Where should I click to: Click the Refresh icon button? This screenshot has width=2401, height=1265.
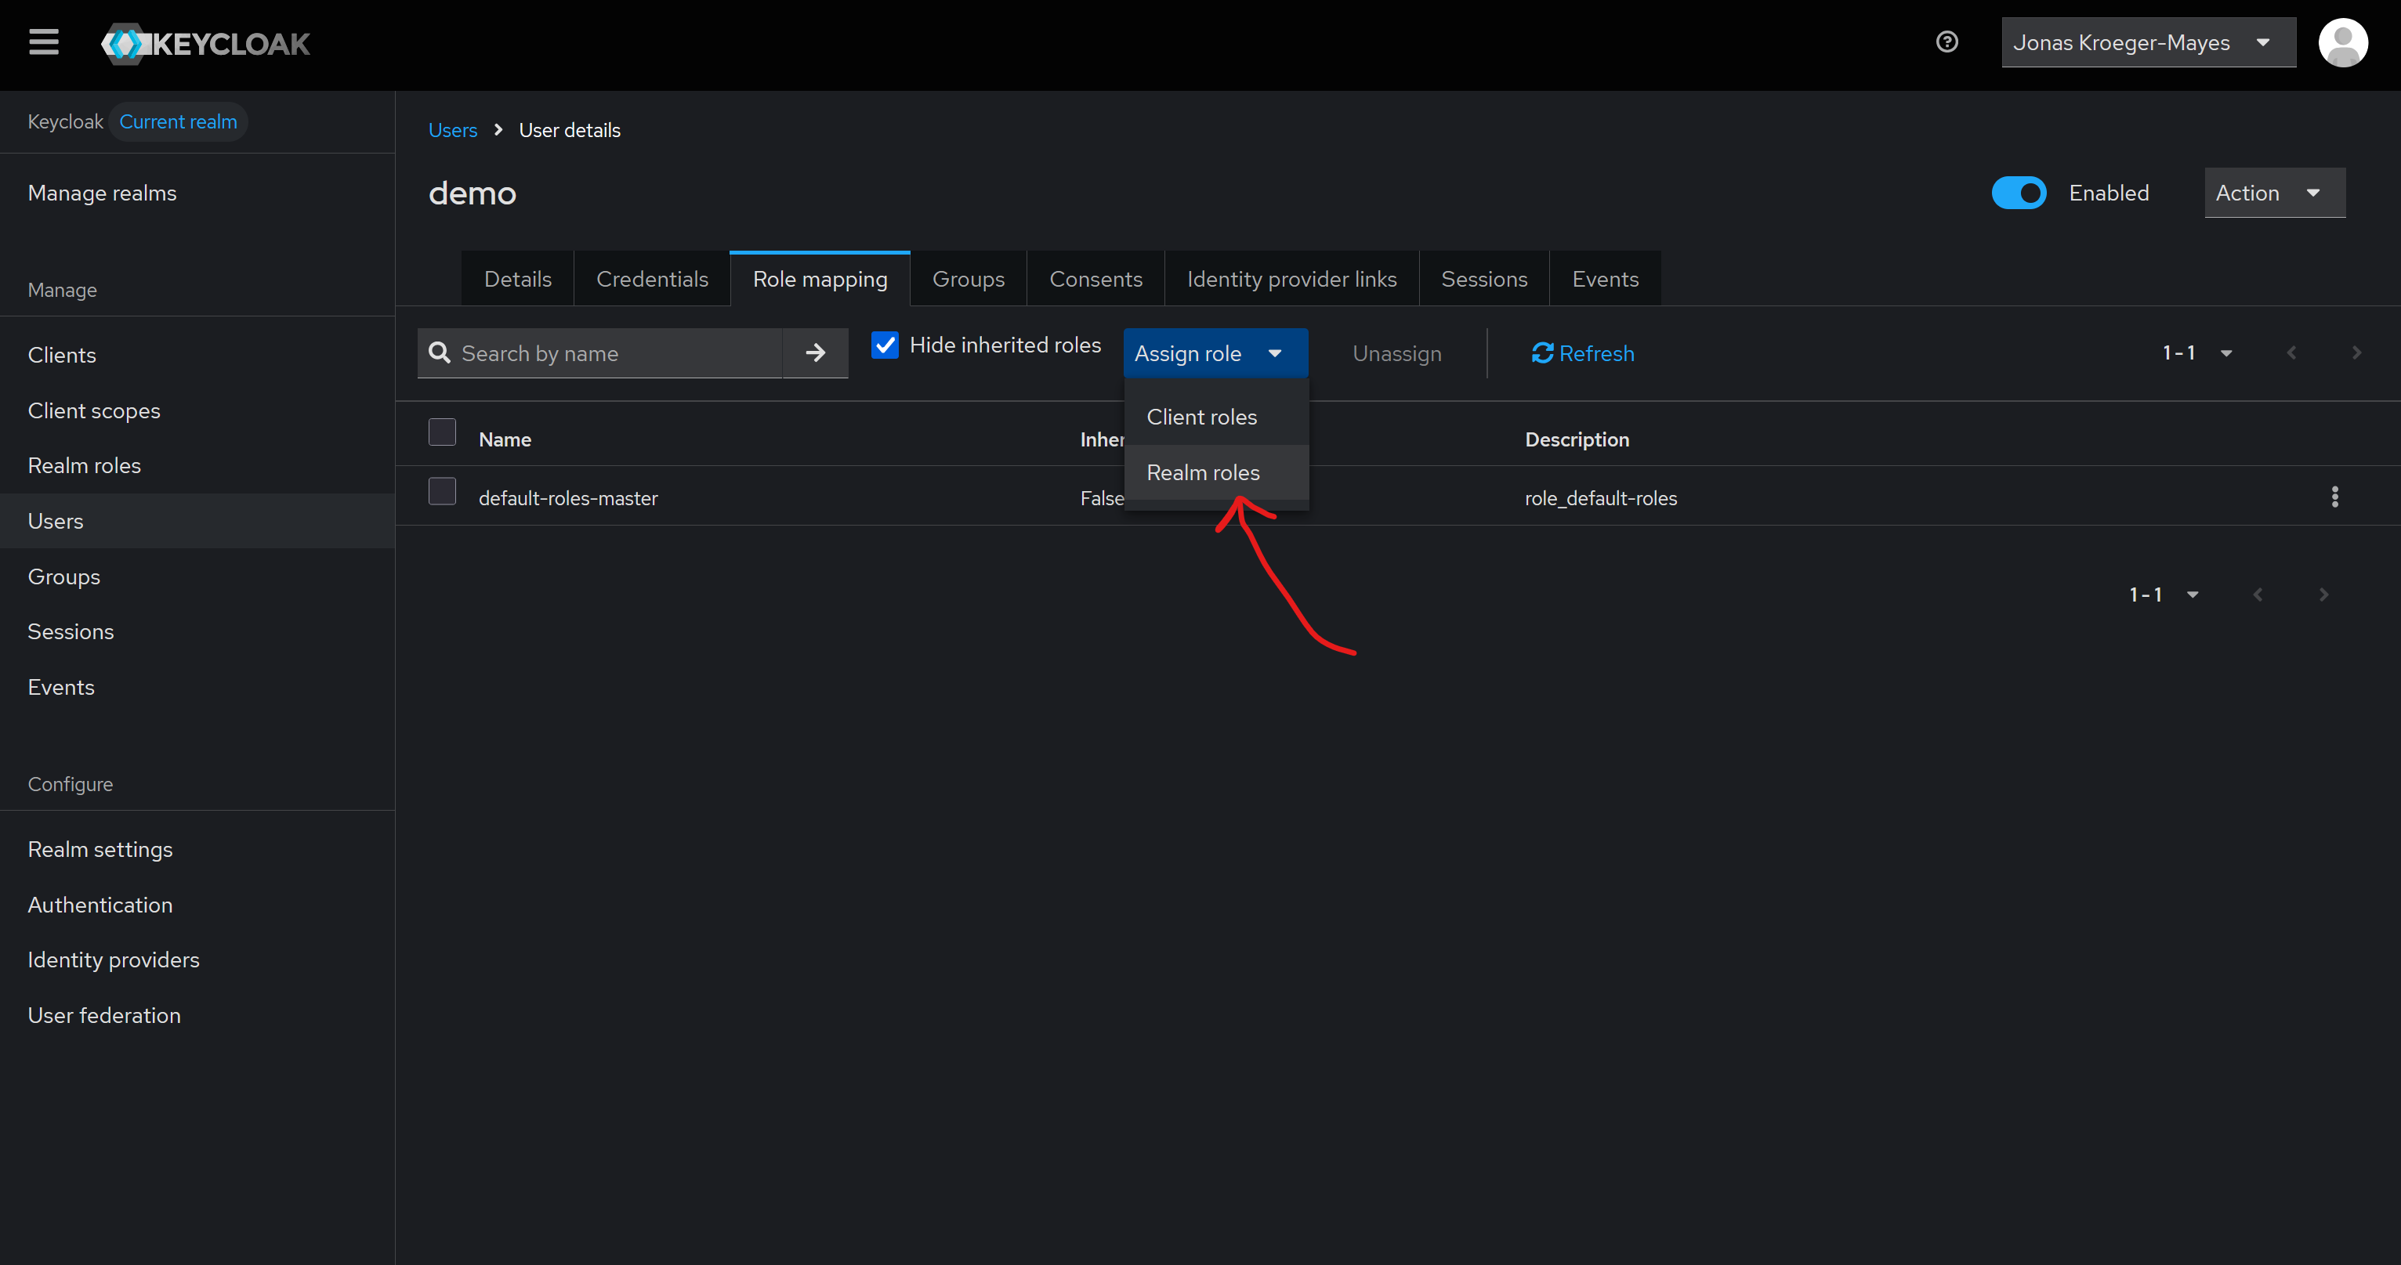coord(1581,353)
